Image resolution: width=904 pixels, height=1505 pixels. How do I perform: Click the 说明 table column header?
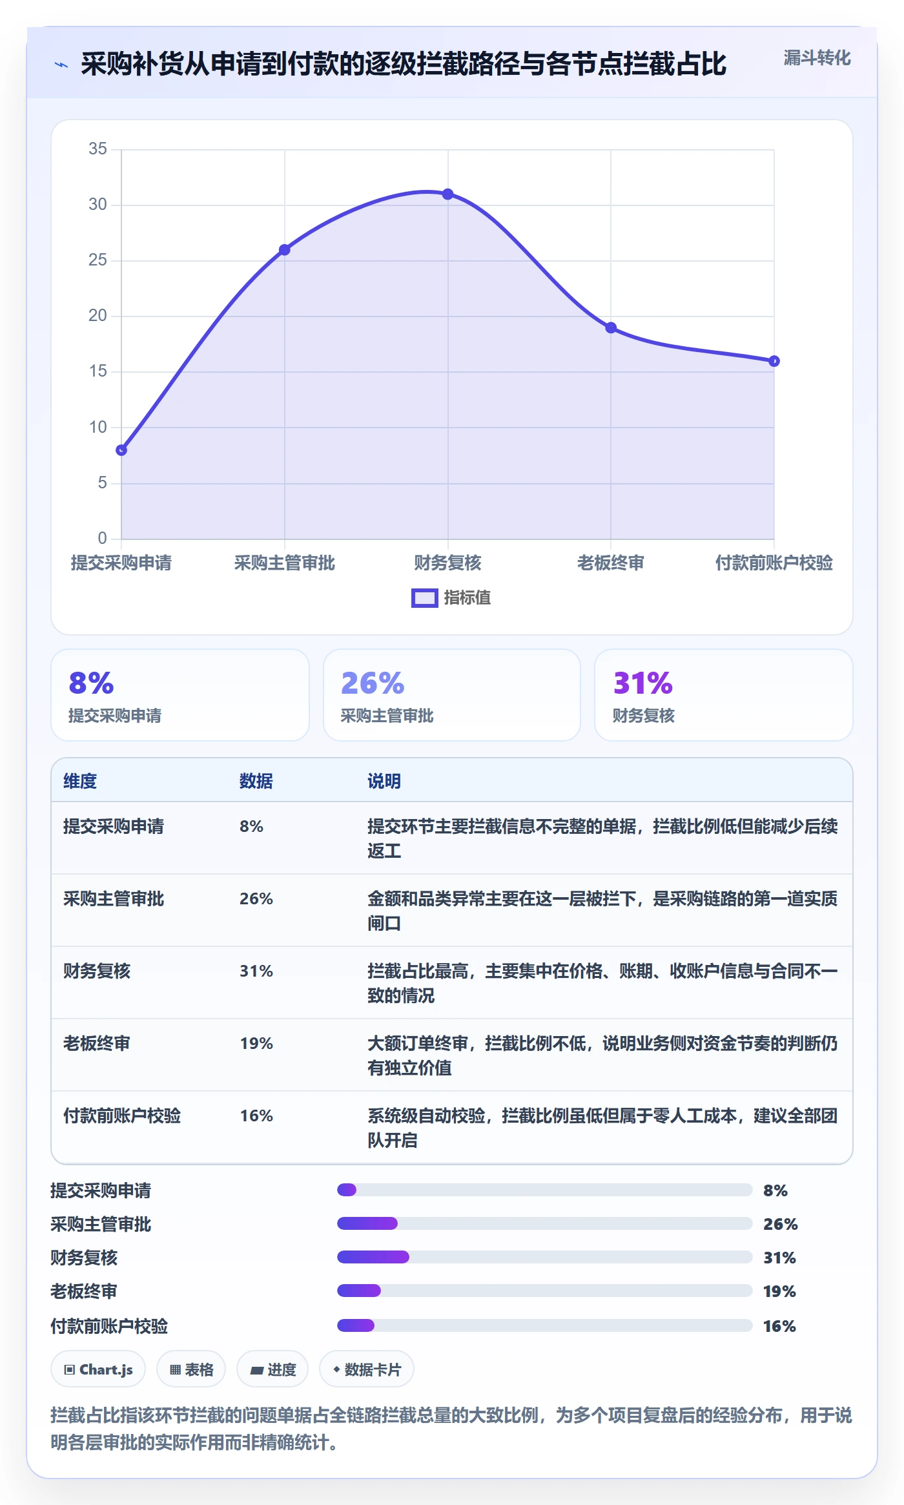[x=384, y=781]
